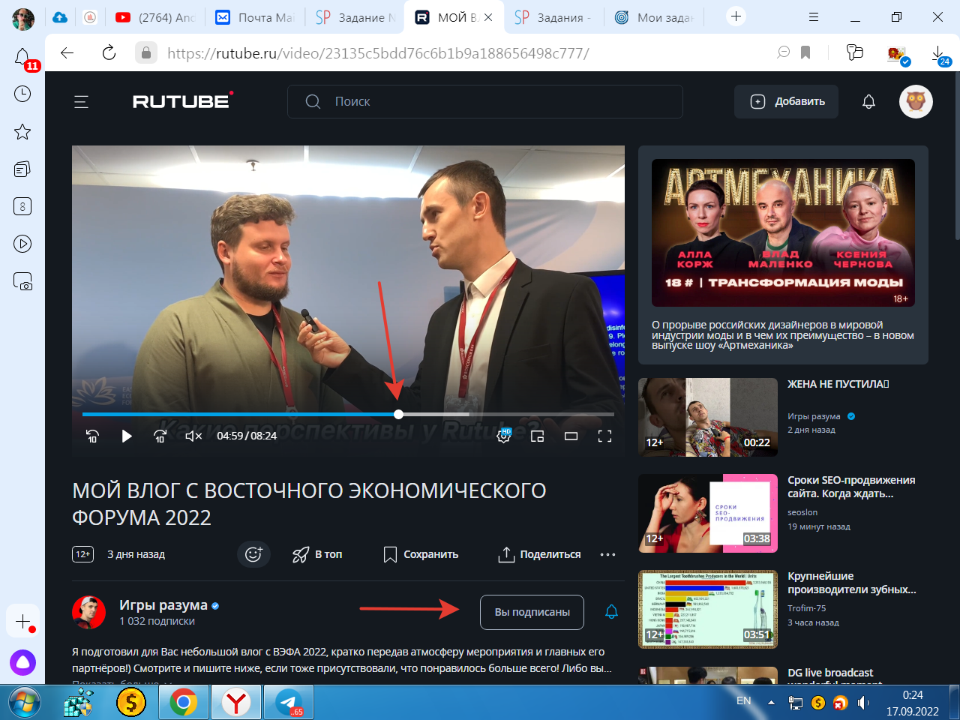Viewport: 960px width, 720px height.
Task: Open 'Крупнейшие производители зубных' video thumbnail
Action: (708, 609)
